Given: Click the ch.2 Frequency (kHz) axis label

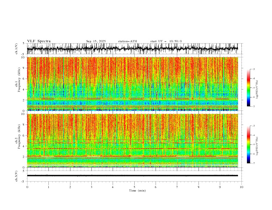Looking at the screenshot, I should [18, 137].
